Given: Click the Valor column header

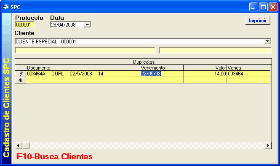Looking at the screenshot, I should [205, 68].
